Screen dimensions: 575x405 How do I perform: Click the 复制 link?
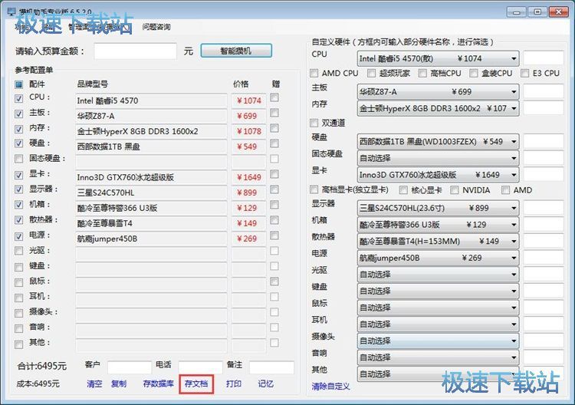(x=118, y=384)
